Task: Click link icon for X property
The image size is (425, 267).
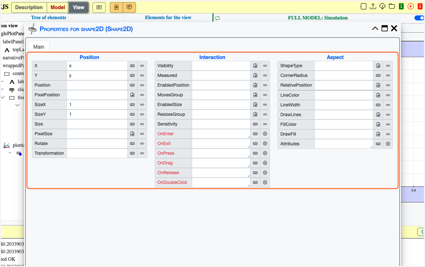Action: [142, 66]
